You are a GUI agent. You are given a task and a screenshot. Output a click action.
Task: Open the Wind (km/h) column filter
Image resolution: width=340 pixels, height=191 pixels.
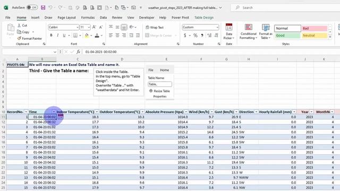pyautogui.click(x=211, y=112)
